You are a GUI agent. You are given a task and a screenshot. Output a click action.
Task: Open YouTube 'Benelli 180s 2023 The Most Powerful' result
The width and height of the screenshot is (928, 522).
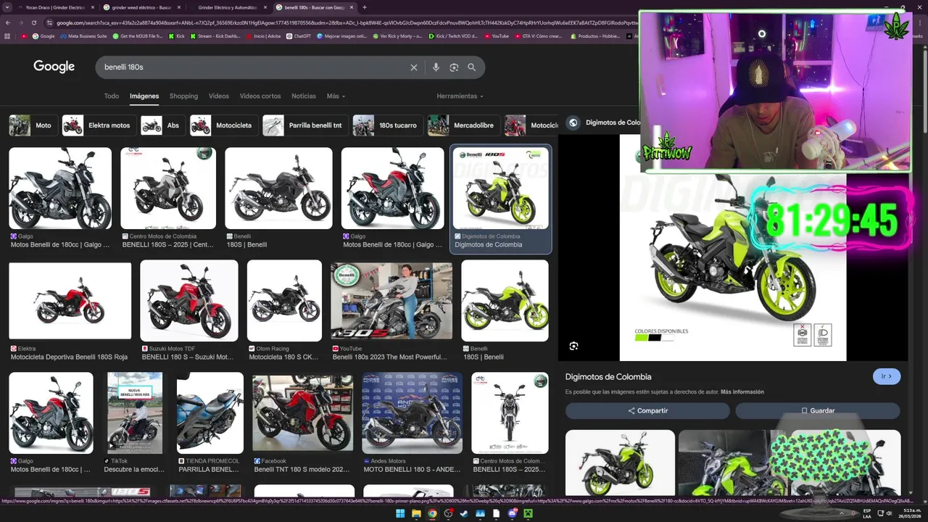pos(391,310)
